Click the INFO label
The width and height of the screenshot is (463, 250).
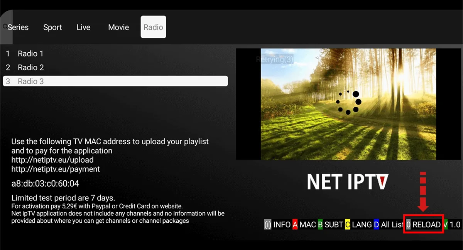[x=282, y=225]
